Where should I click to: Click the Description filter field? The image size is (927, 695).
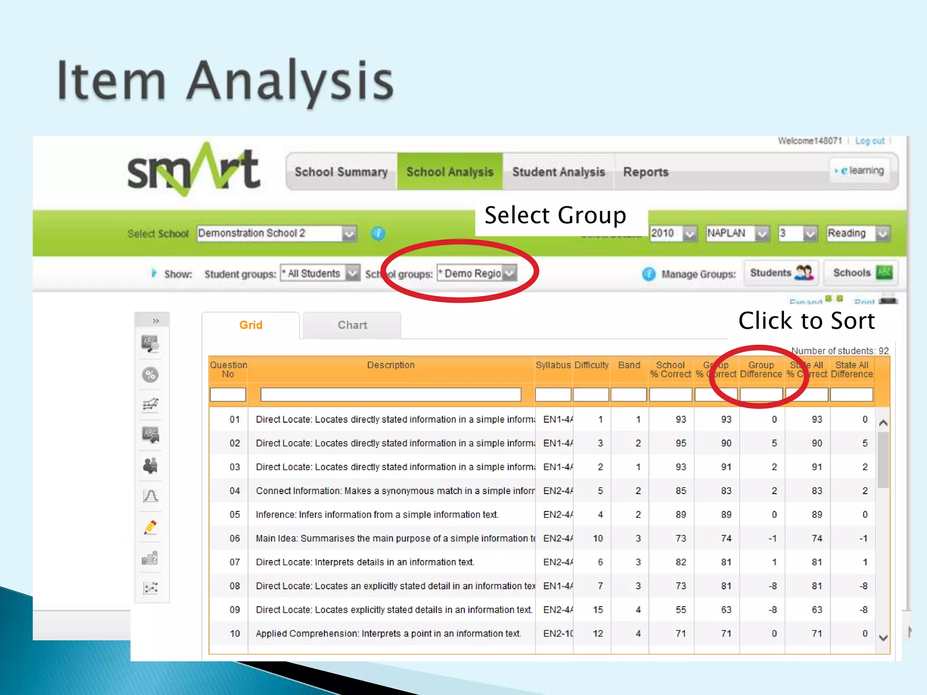[x=391, y=395]
